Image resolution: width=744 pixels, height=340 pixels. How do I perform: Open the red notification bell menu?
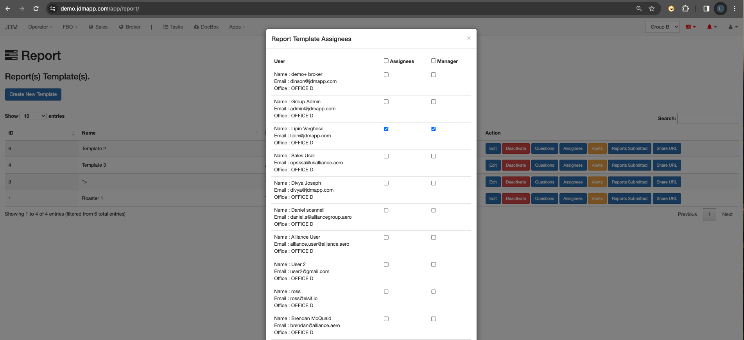[712, 27]
